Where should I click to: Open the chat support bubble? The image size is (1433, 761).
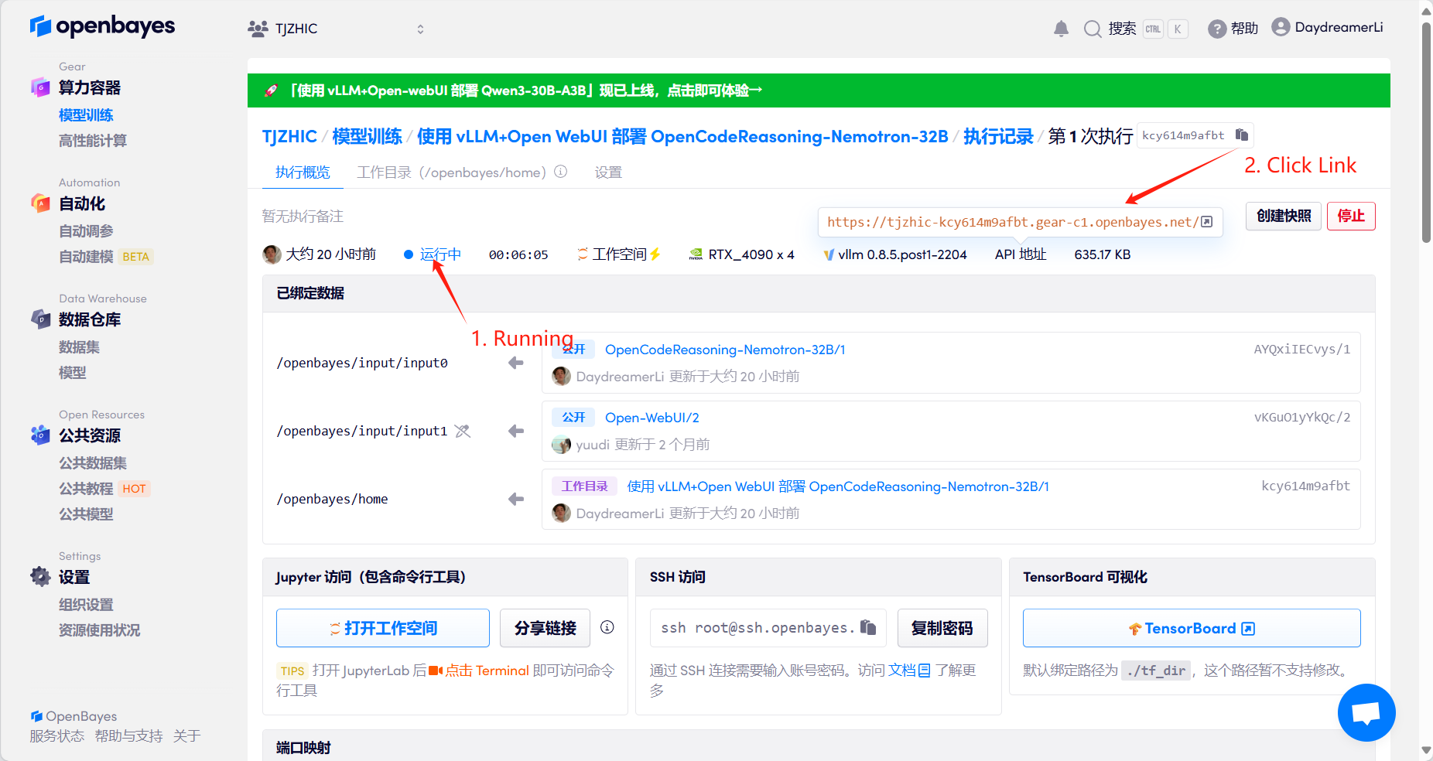pyautogui.click(x=1366, y=712)
